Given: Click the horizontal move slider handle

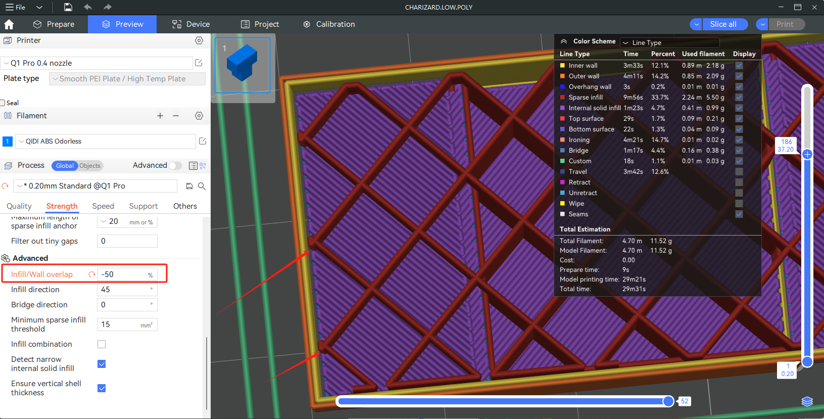Looking at the screenshot, I should (668, 401).
